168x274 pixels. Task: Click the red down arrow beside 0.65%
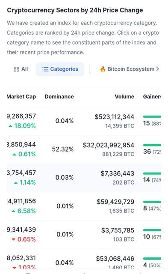pos(13,239)
